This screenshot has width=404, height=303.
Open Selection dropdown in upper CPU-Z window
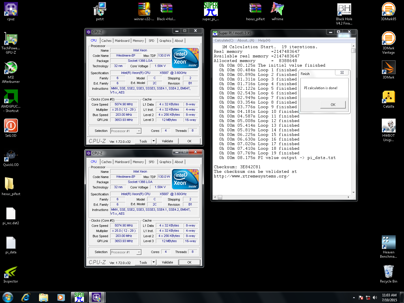[x=126, y=131]
